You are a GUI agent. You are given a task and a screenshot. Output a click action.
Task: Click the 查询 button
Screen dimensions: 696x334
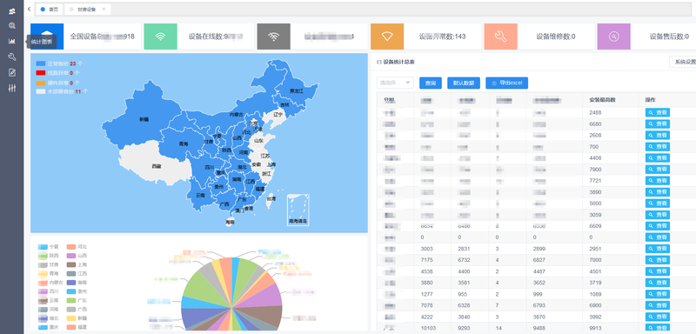coord(431,83)
